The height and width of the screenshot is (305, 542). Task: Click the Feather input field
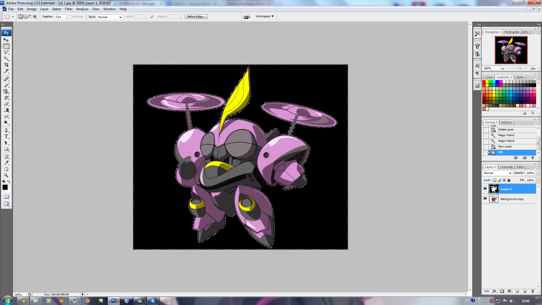pos(60,17)
